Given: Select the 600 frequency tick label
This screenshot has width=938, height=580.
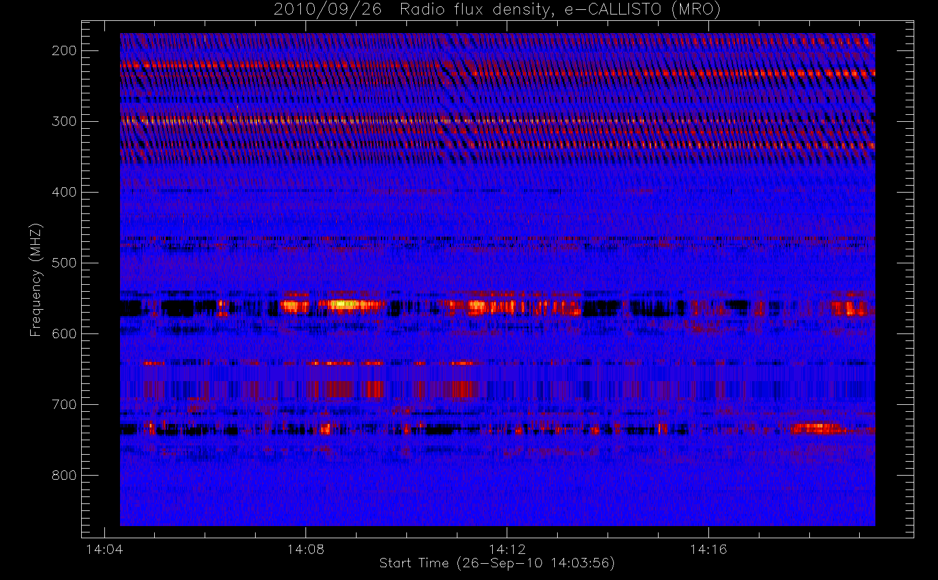Looking at the screenshot, I should pos(64,333).
